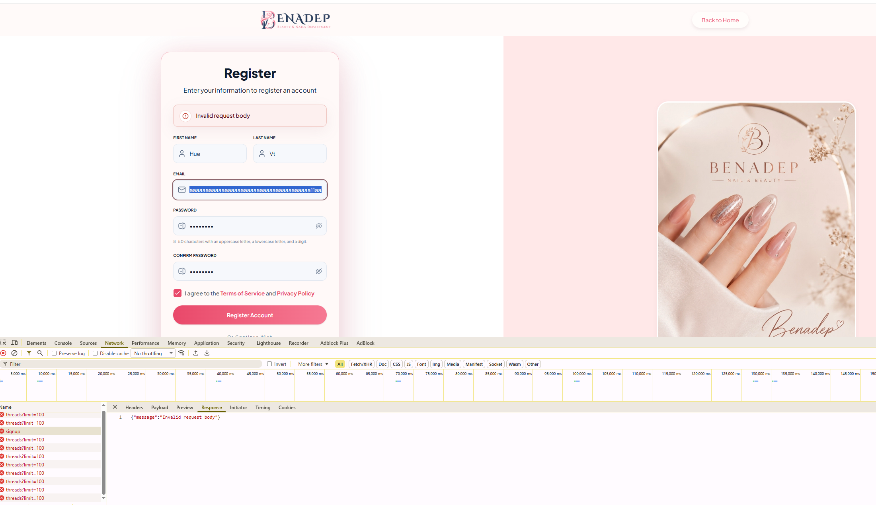Click the failed-request icon beside signup
The height and width of the screenshot is (505, 876).
(2, 431)
